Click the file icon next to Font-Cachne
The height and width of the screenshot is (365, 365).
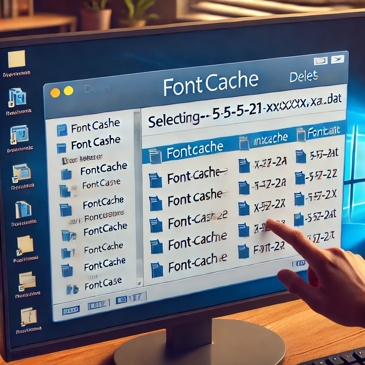click(x=156, y=247)
